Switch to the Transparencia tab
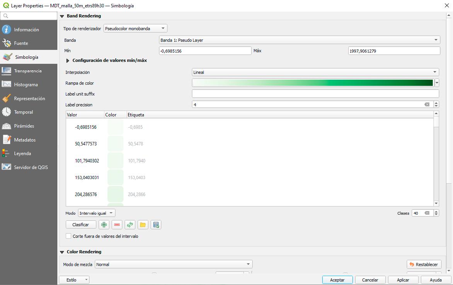This screenshot has width=453, height=285. point(28,71)
